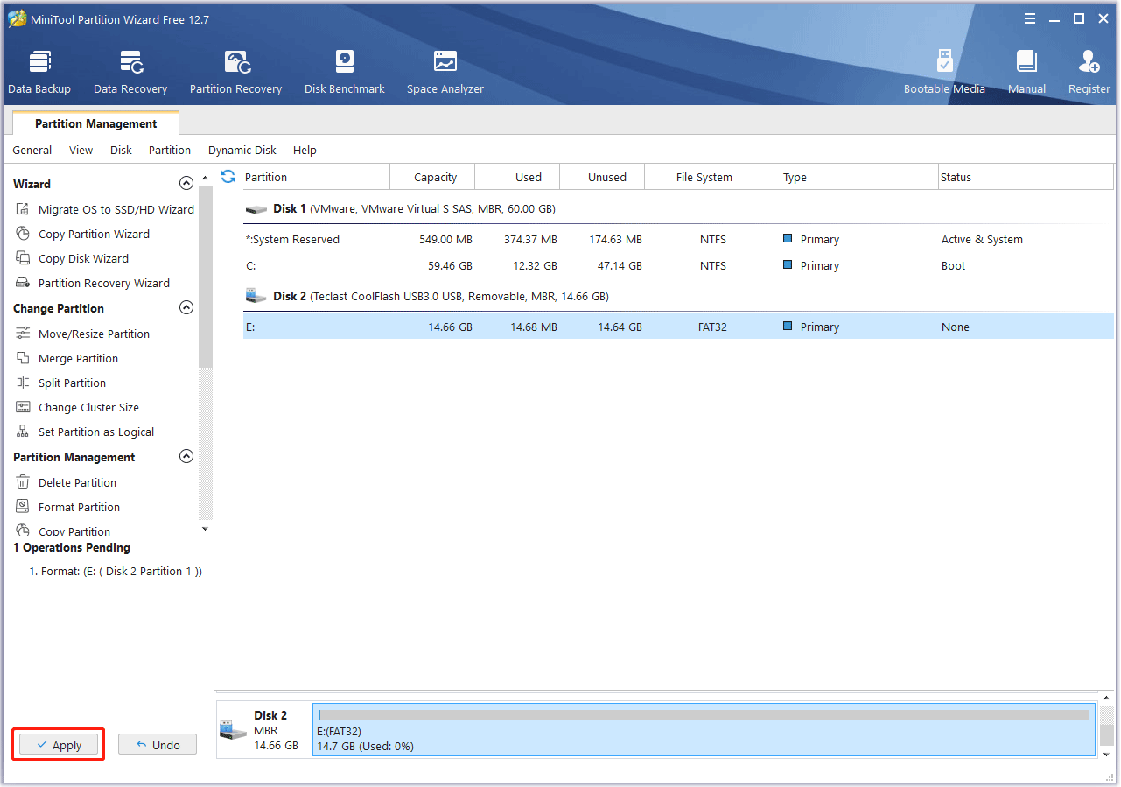Open the View menu
This screenshot has height=787, width=1121.
[x=81, y=150]
